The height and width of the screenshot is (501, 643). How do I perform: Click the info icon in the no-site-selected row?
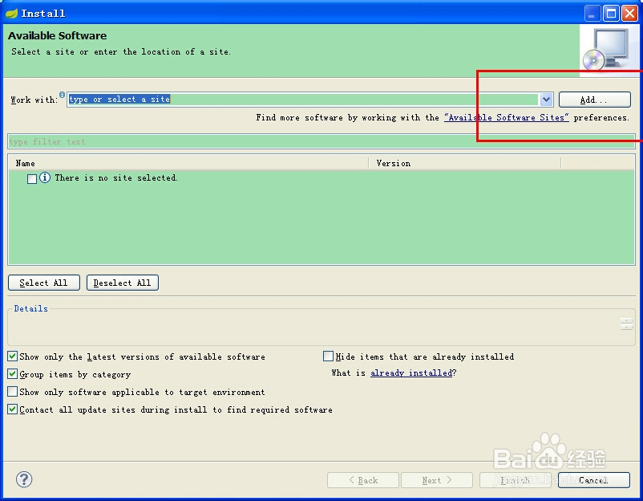point(45,177)
